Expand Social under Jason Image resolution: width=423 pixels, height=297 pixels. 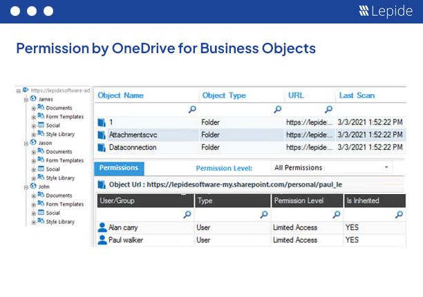point(34,170)
